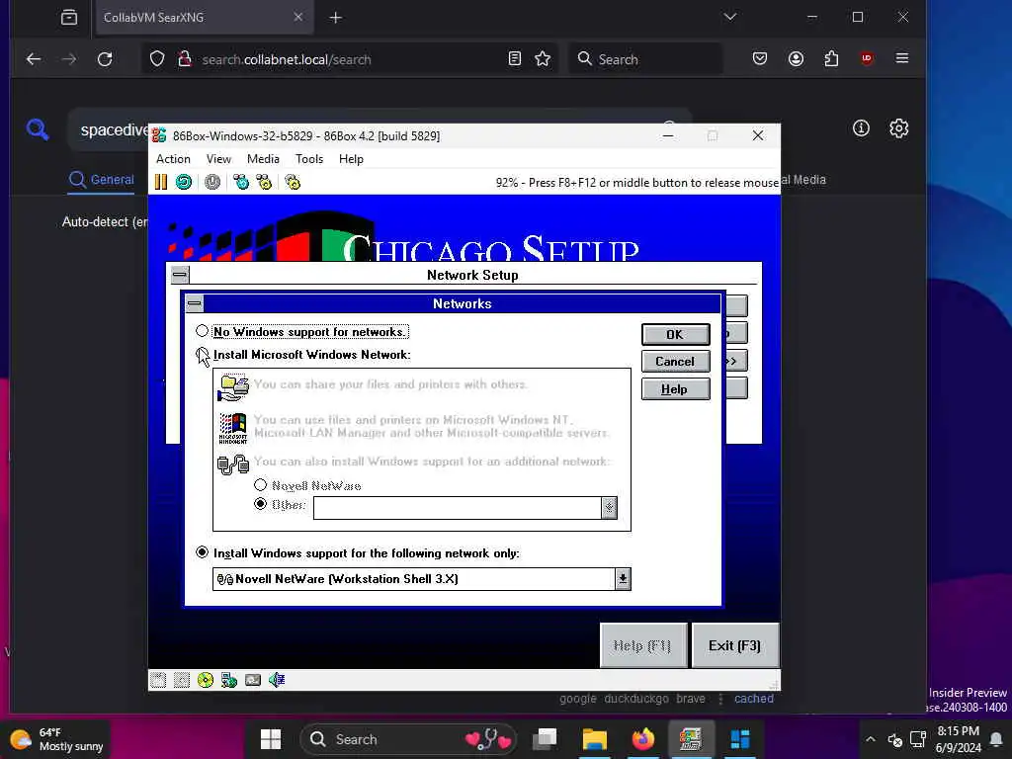Image resolution: width=1012 pixels, height=759 pixels.
Task: Open Windows Start menu button
Action: 271,739
